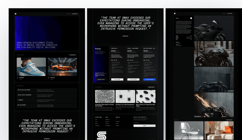Open the Rise of AI in Web Development article thumbnail
The image size is (242, 140).
(x=125, y=96)
